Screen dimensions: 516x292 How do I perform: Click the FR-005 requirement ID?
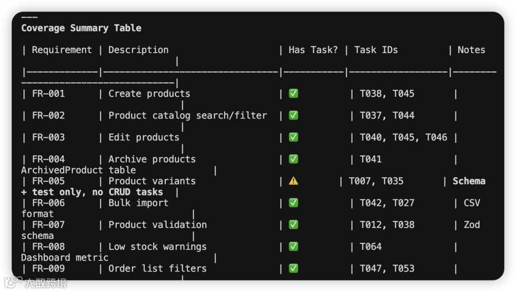48,181
